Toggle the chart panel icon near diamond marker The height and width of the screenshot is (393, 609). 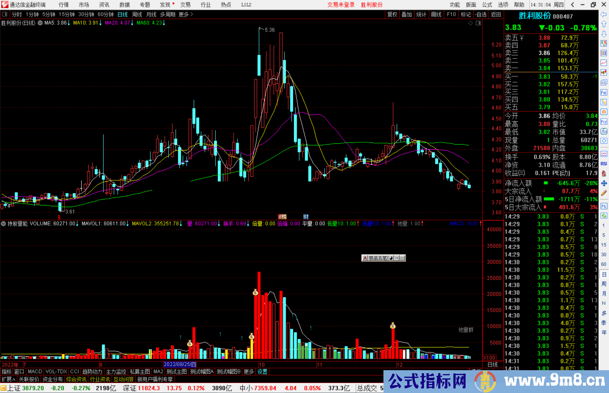(x=478, y=23)
